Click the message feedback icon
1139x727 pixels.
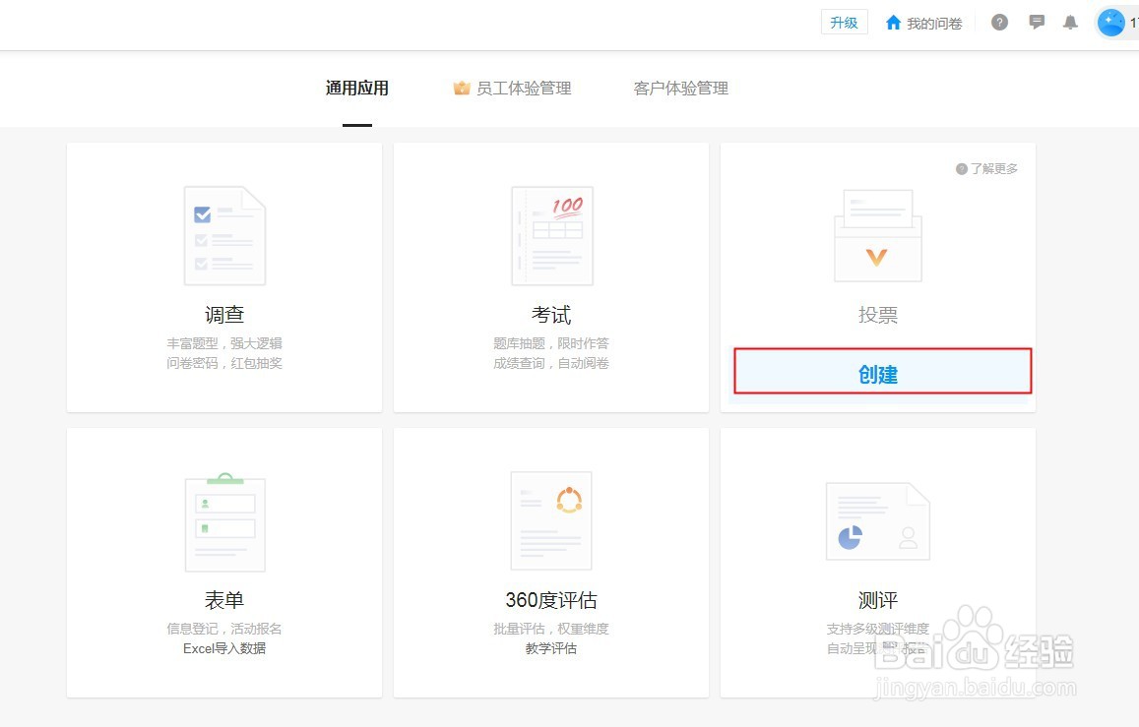[1037, 22]
